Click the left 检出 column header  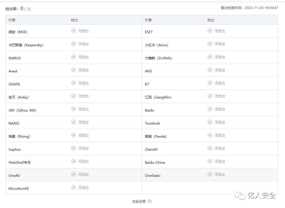pyautogui.click(x=74, y=20)
